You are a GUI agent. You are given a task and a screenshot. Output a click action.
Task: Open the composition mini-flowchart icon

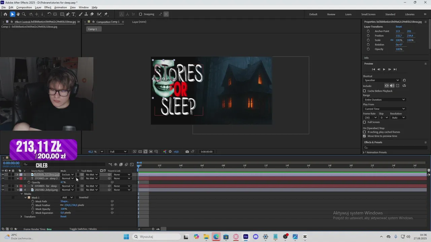coord(110,164)
